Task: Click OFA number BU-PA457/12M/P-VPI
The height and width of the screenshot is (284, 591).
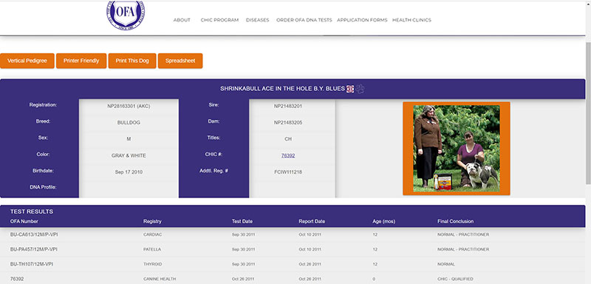Action: [x=34, y=249]
